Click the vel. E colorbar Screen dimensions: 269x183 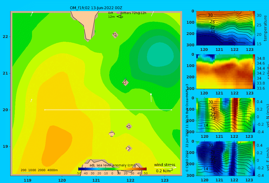[254, 159]
